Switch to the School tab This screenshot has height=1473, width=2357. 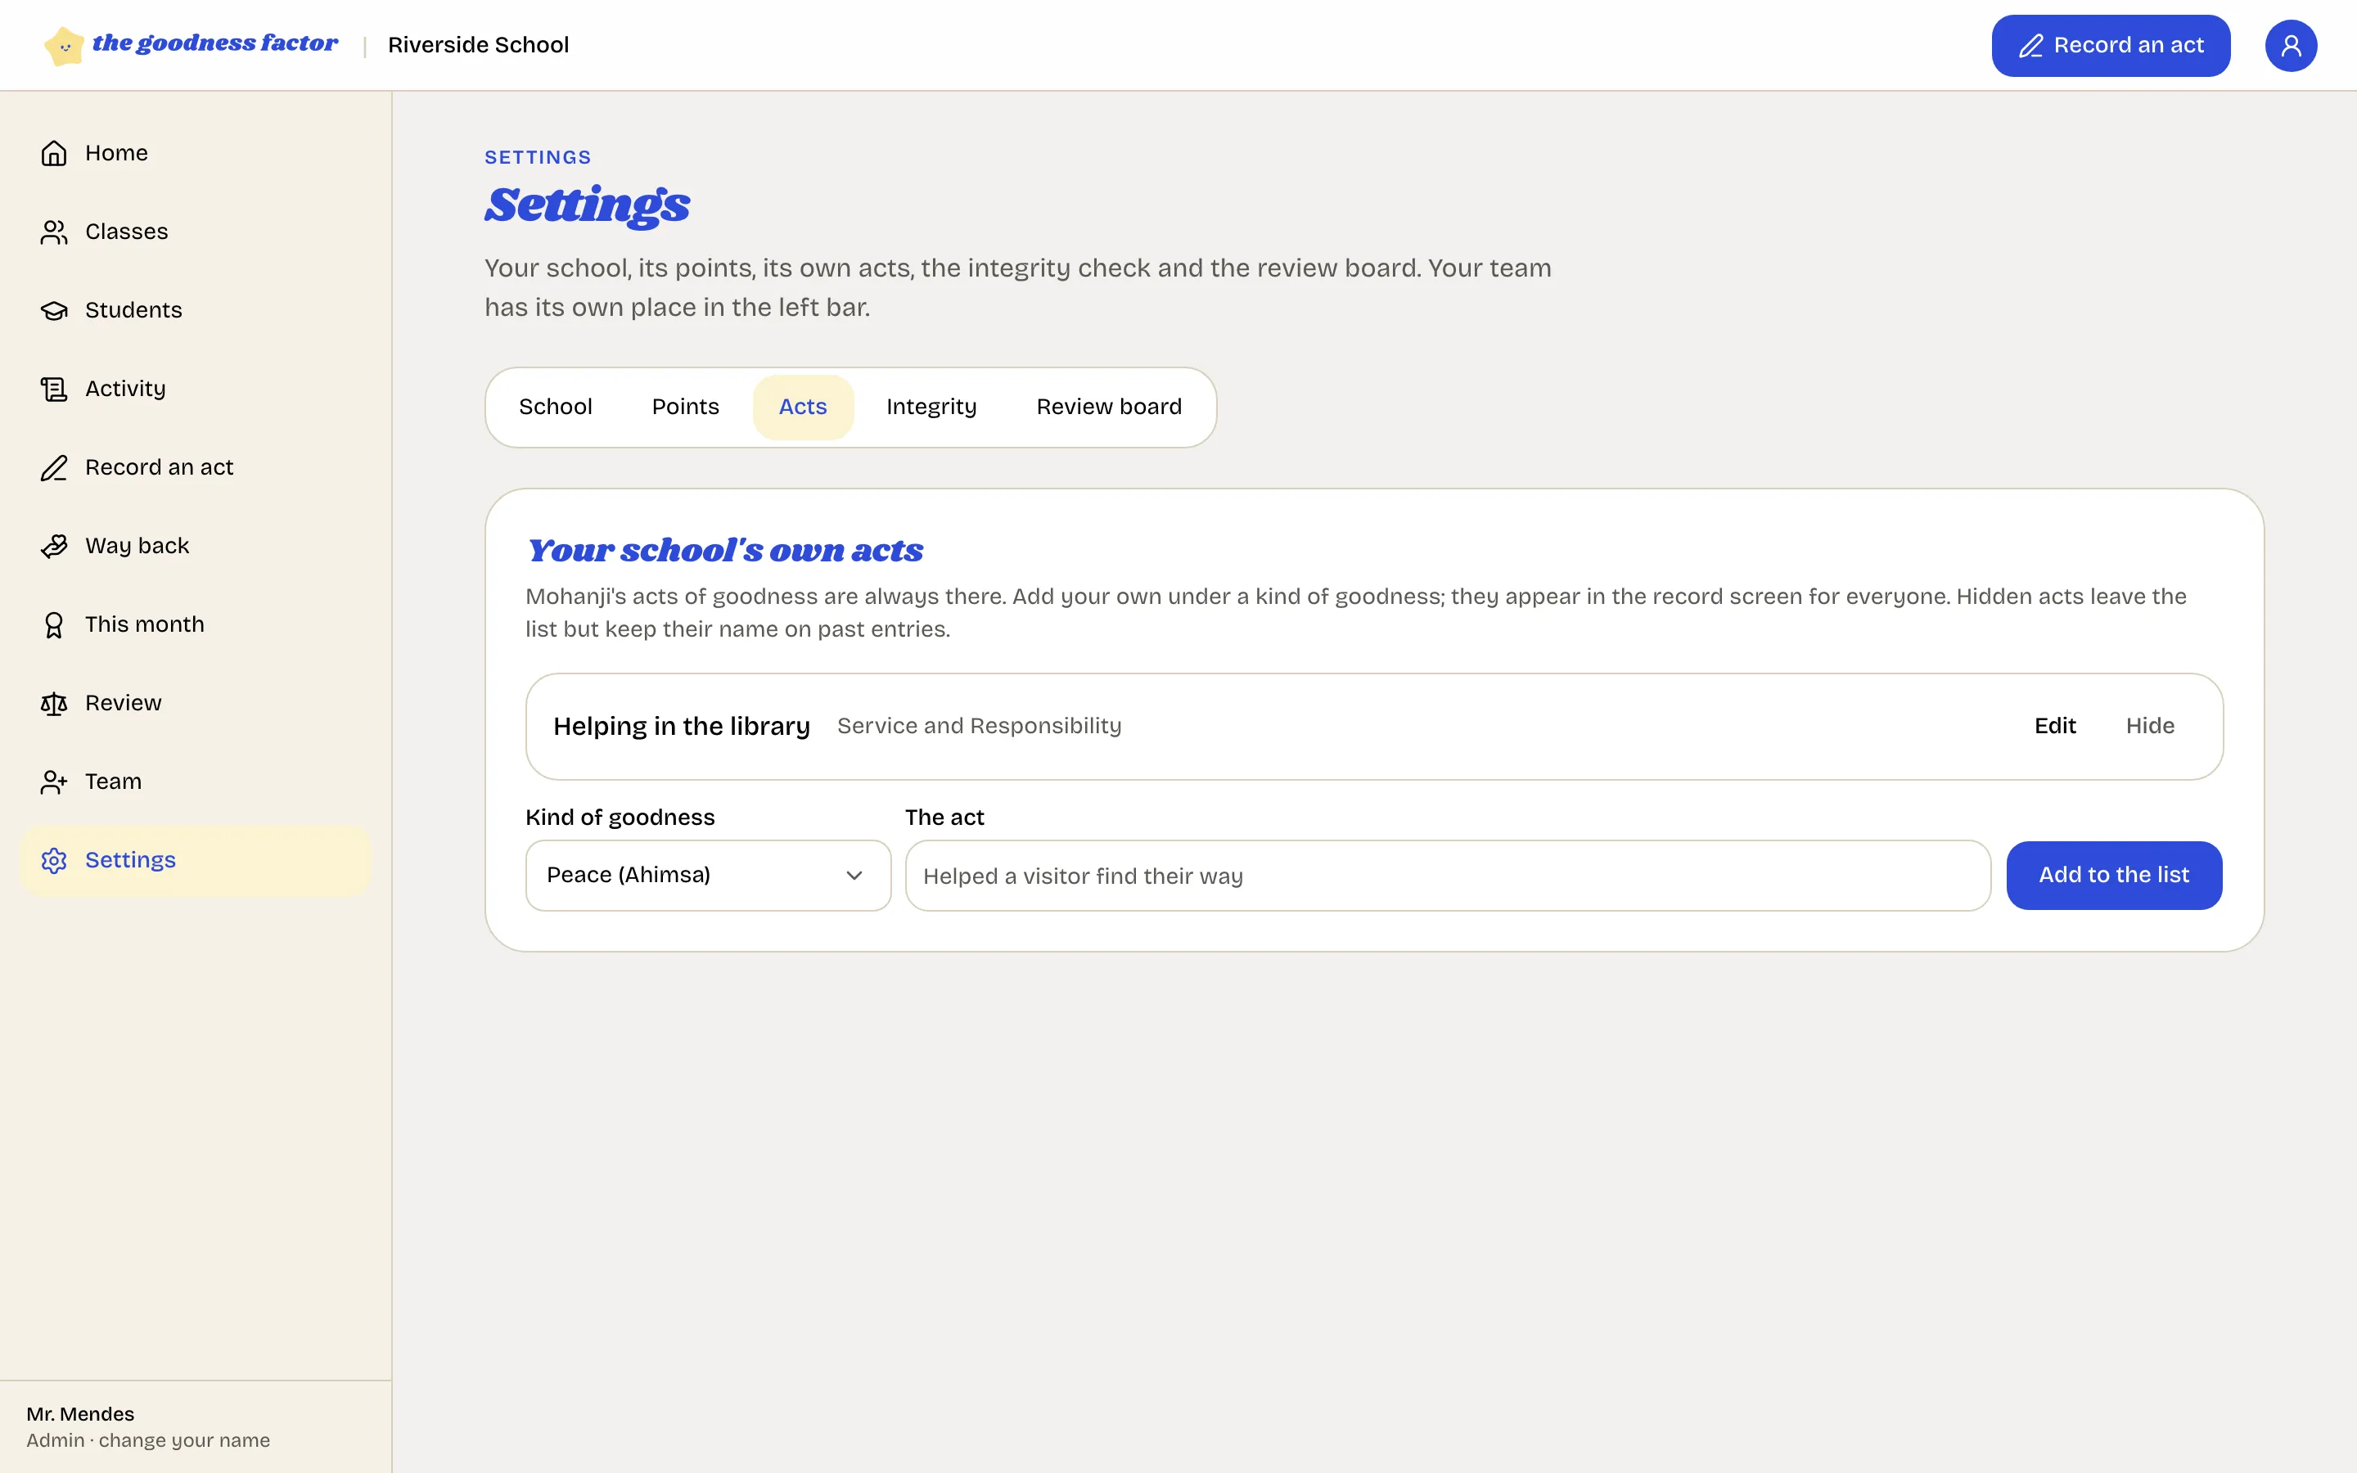pos(555,408)
